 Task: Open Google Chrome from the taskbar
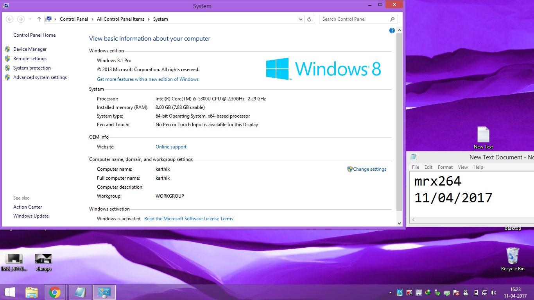[x=55, y=292]
